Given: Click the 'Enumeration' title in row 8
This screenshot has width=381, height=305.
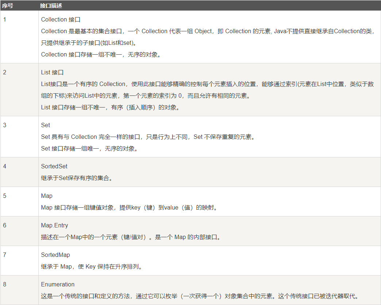Looking at the screenshot, I should point(58,284).
